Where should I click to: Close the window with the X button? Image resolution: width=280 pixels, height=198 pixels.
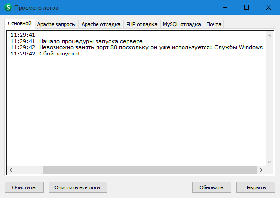pos(269,7)
